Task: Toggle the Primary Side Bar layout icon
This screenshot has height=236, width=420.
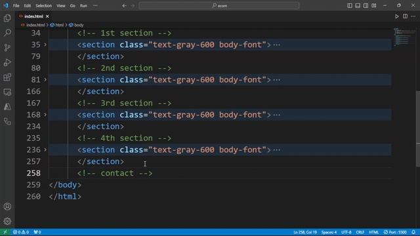Action: [350, 5]
